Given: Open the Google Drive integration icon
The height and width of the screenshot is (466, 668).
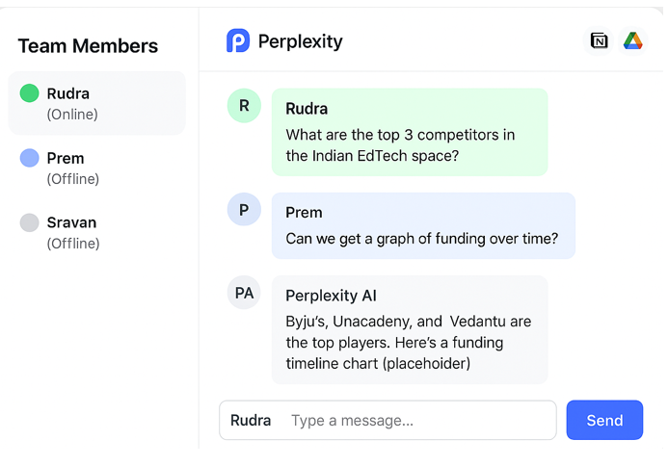Looking at the screenshot, I should (632, 40).
